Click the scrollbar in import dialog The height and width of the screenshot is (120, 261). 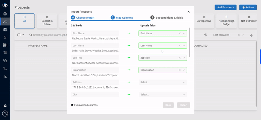(x=190, y=42)
